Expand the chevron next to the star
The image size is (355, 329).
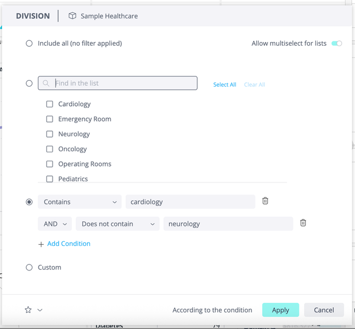click(40, 309)
